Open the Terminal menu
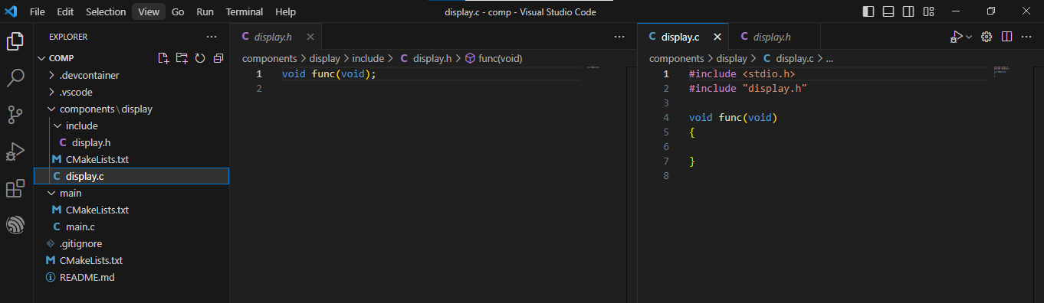1044x303 pixels. pyautogui.click(x=245, y=11)
